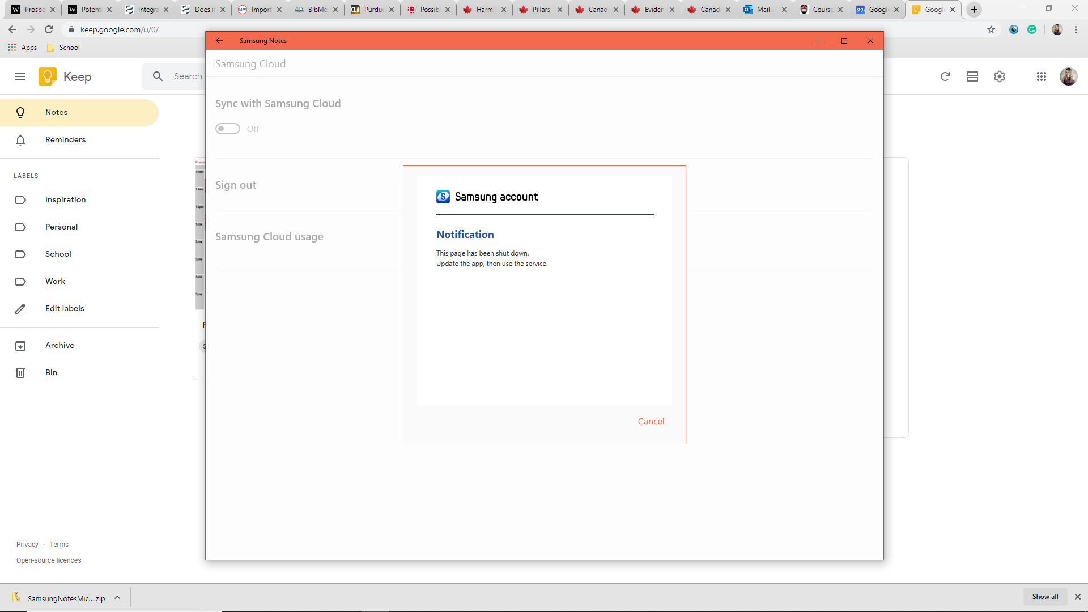This screenshot has width=1088, height=612.
Task: Bookmark this page with the star
Action: pyautogui.click(x=991, y=29)
